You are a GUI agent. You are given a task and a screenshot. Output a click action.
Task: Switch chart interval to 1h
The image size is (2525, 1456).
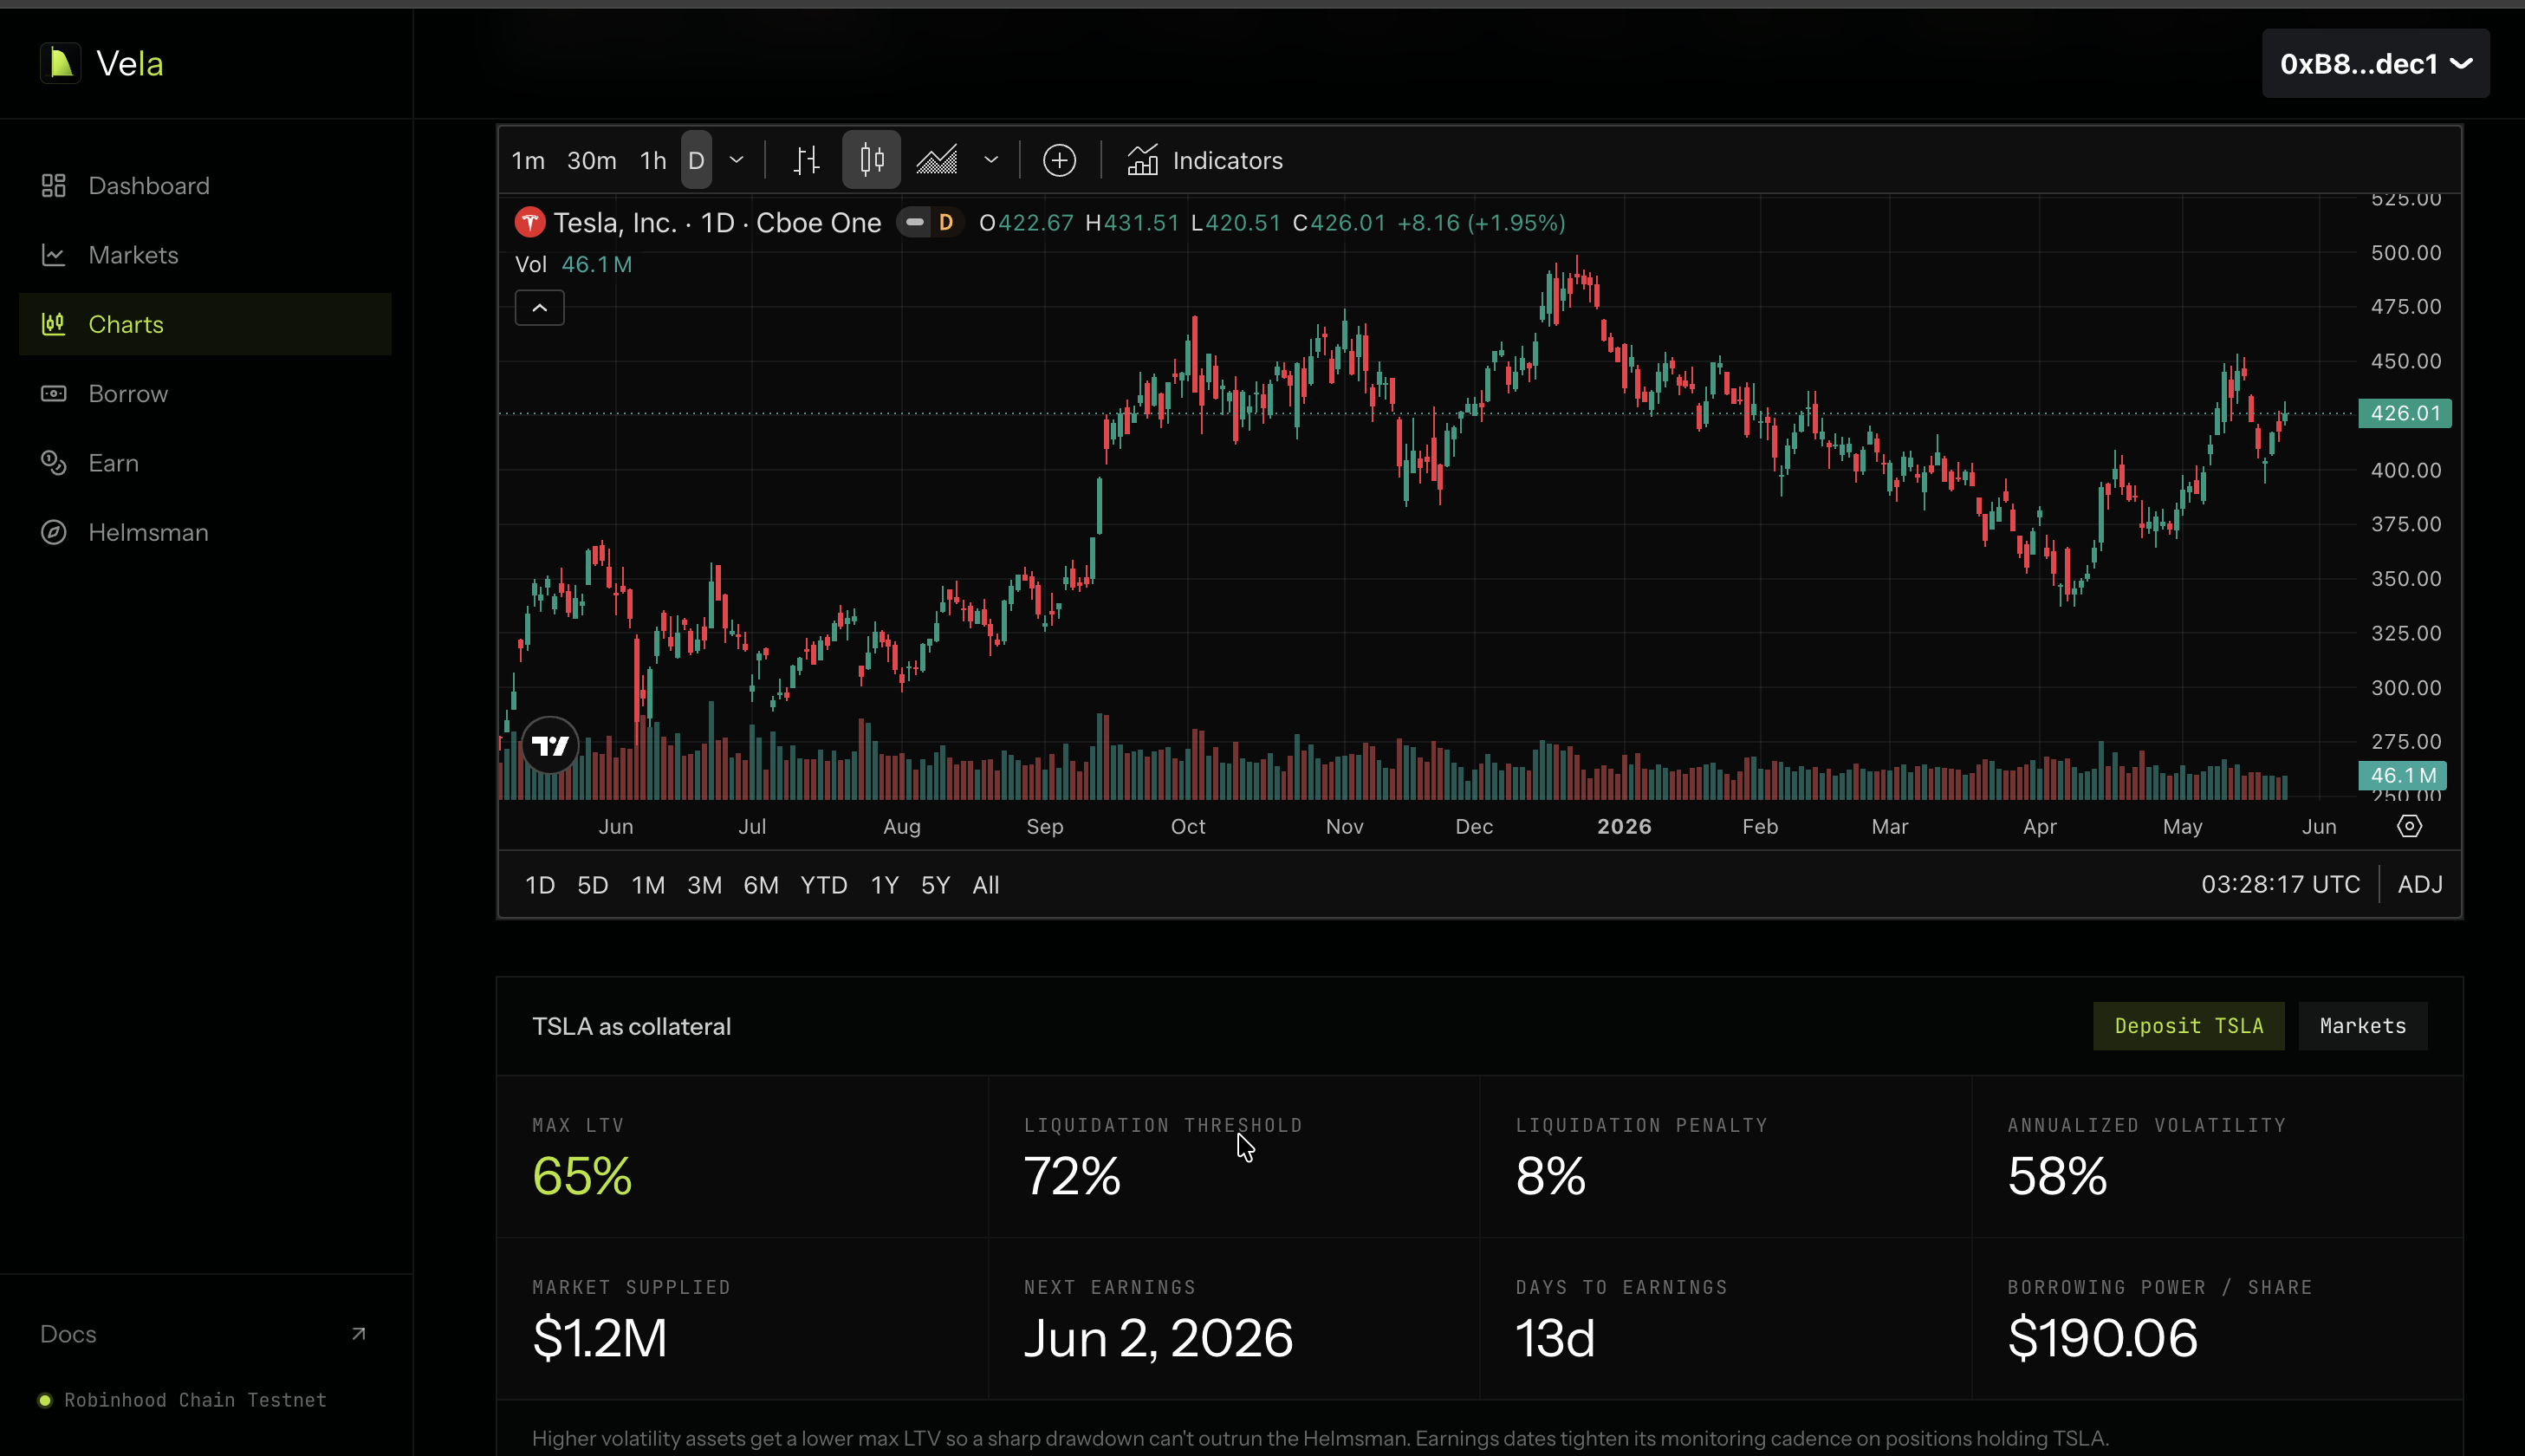click(652, 161)
